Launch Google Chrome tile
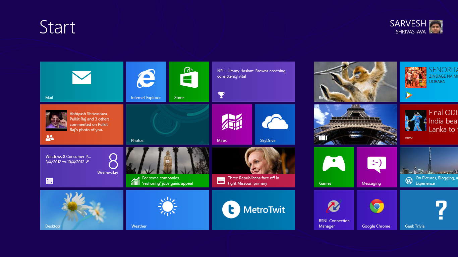 tap(377, 210)
